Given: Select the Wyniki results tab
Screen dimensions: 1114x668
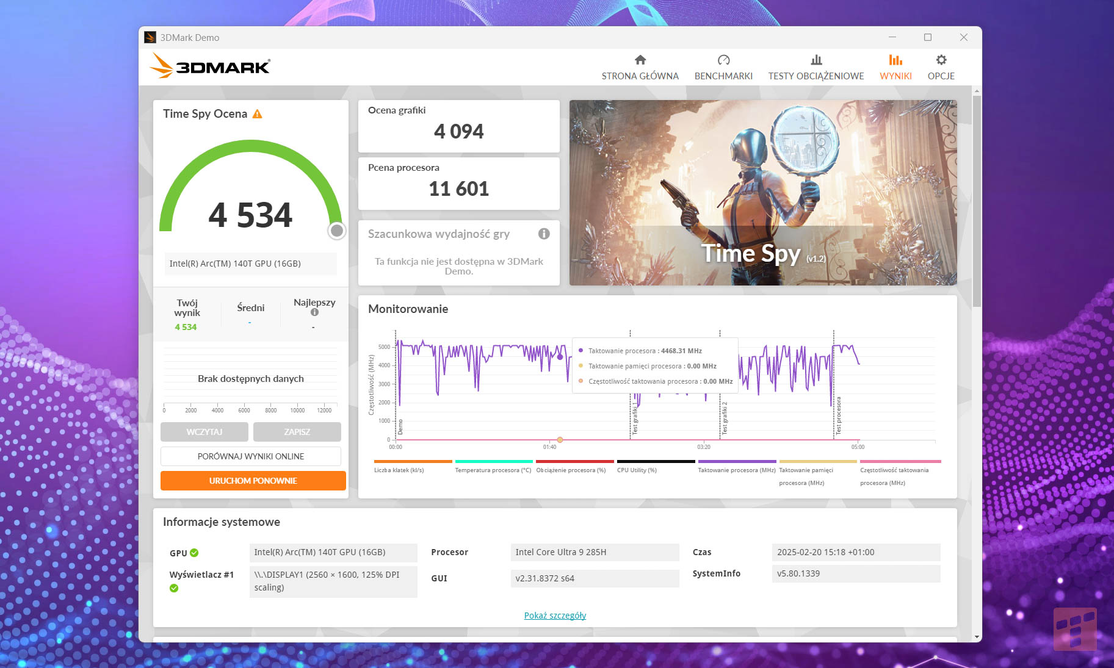Looking at the screenshot, I should pos(895,68).
